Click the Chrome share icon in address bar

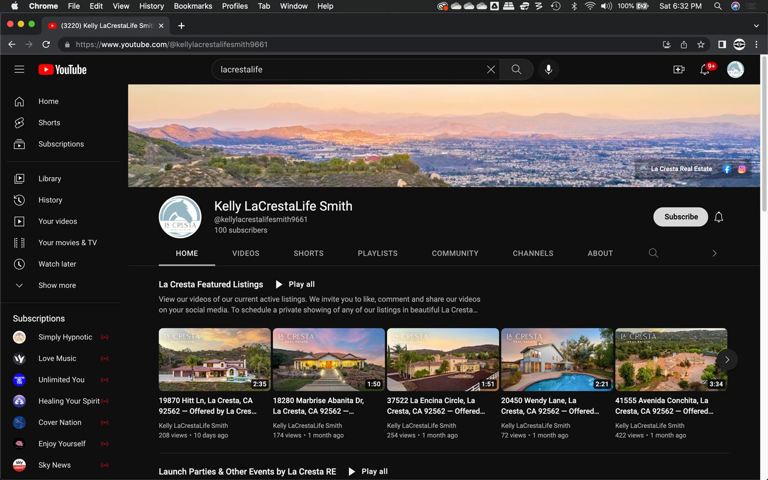(684, 44)
